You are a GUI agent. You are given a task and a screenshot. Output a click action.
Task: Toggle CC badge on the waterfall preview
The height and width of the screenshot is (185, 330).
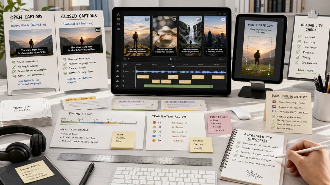click(x=199, y=19)
